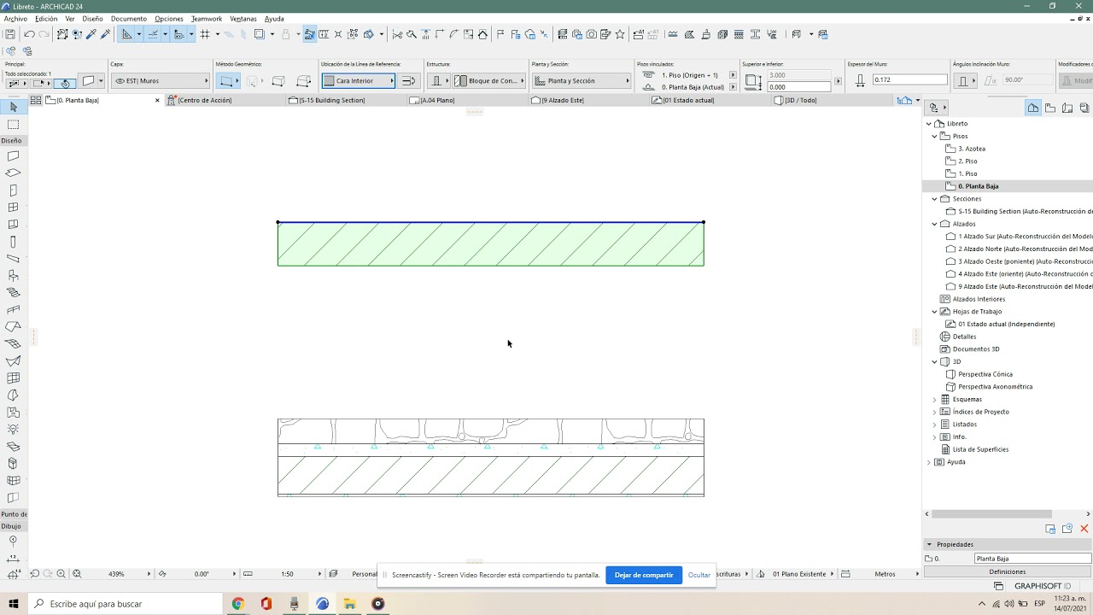Click the grid display icon in toolbar
The height and width of the screenshot is (615, 1093).
(205, 34)
